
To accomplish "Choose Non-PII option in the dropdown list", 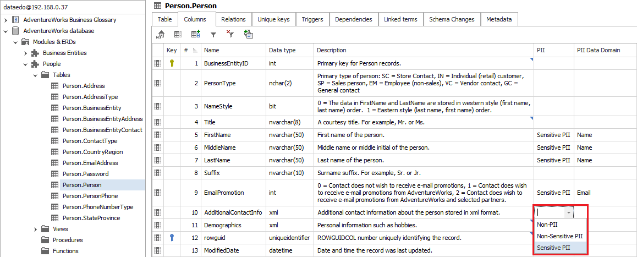I will tap(547, 225).
